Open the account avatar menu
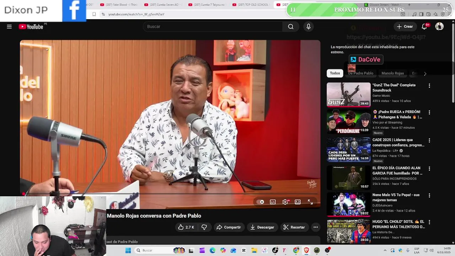 point(439,27)
